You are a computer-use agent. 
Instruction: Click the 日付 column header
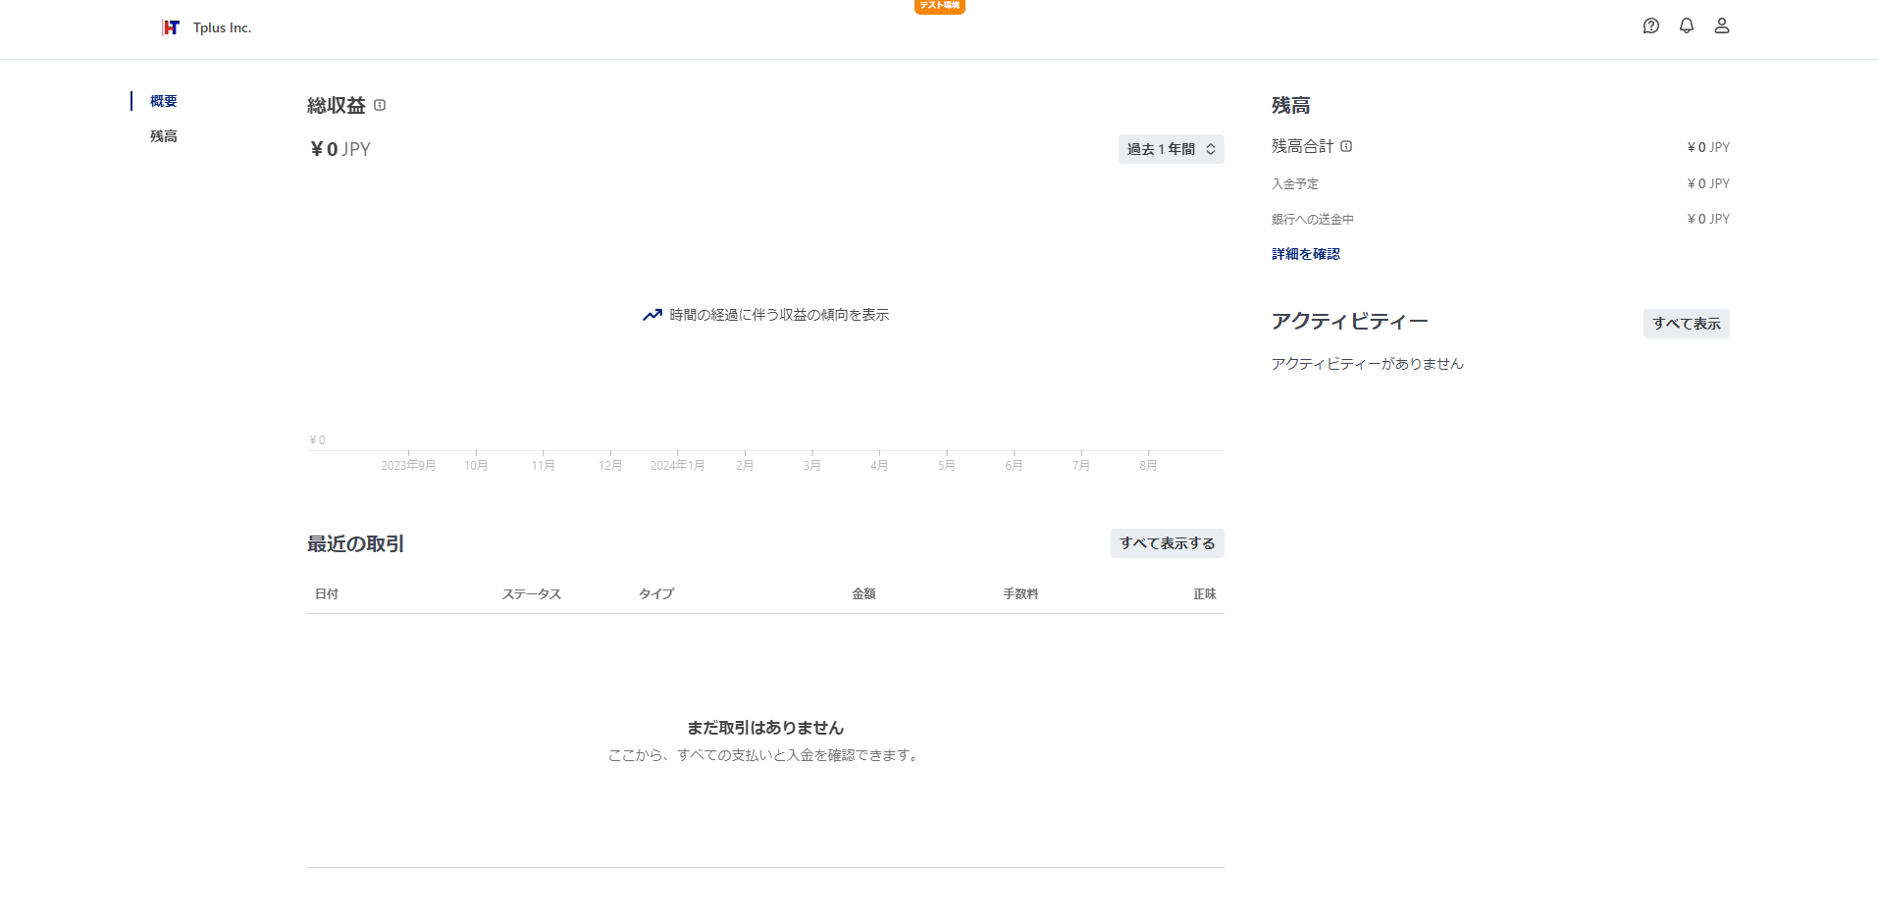point(327,594)
